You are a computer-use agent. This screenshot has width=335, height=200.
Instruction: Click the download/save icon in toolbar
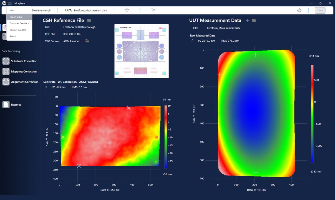tap(153, 11)
